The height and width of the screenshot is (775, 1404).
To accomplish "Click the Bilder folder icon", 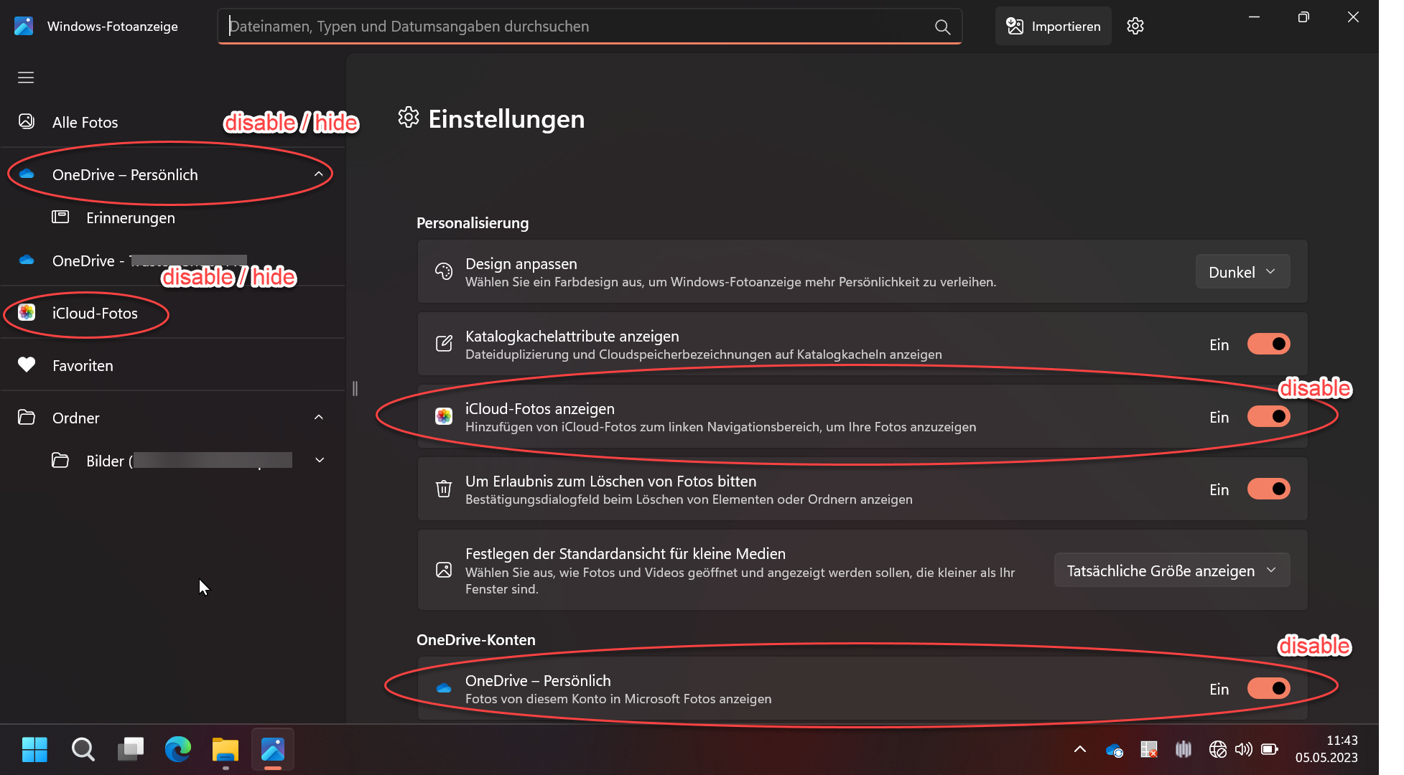I will coord(60,460).
